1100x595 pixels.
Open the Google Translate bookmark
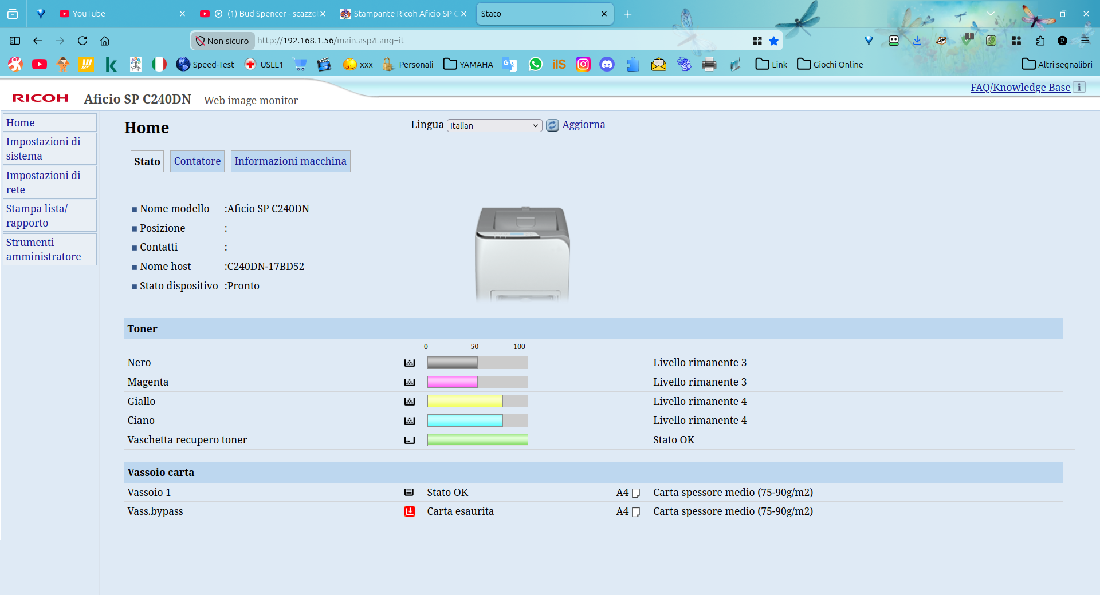tap(509, 64)
